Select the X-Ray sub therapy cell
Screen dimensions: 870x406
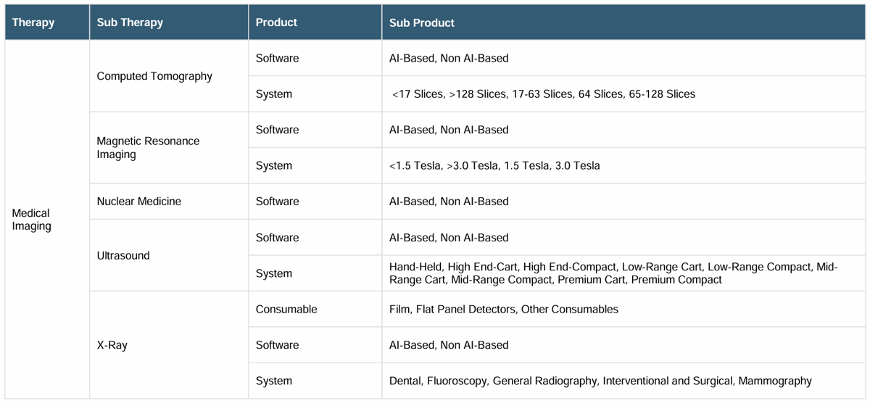click(x=169, y=345)
